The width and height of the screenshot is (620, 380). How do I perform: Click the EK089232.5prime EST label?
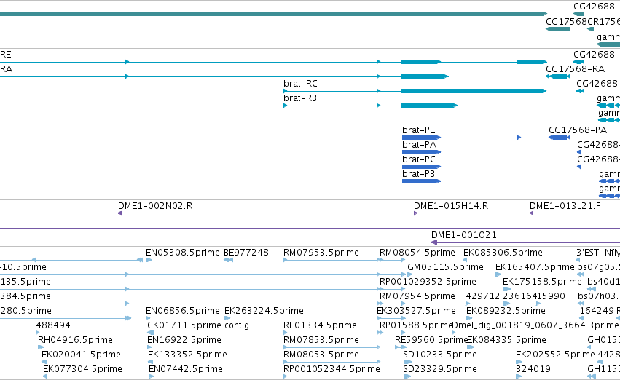click(506, 311)
